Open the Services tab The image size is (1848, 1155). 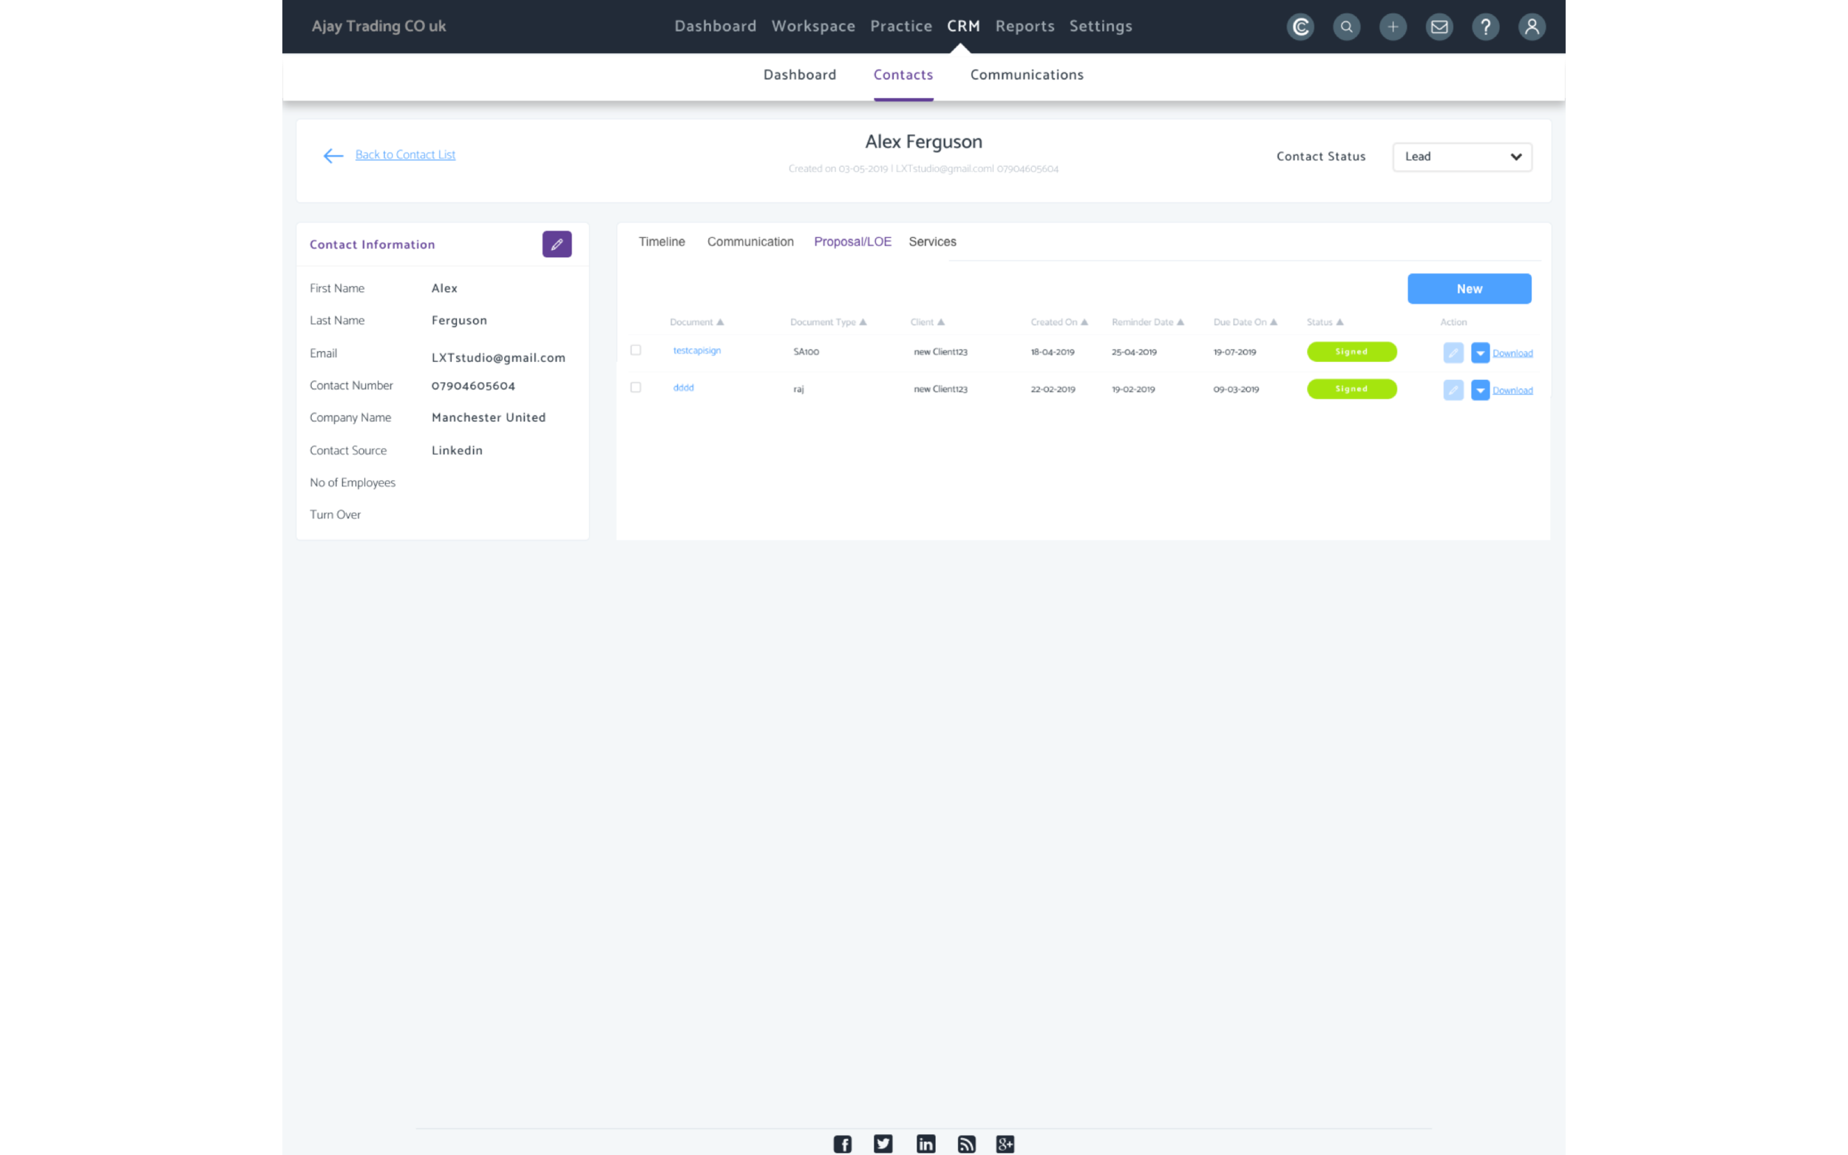click(932, 242)
